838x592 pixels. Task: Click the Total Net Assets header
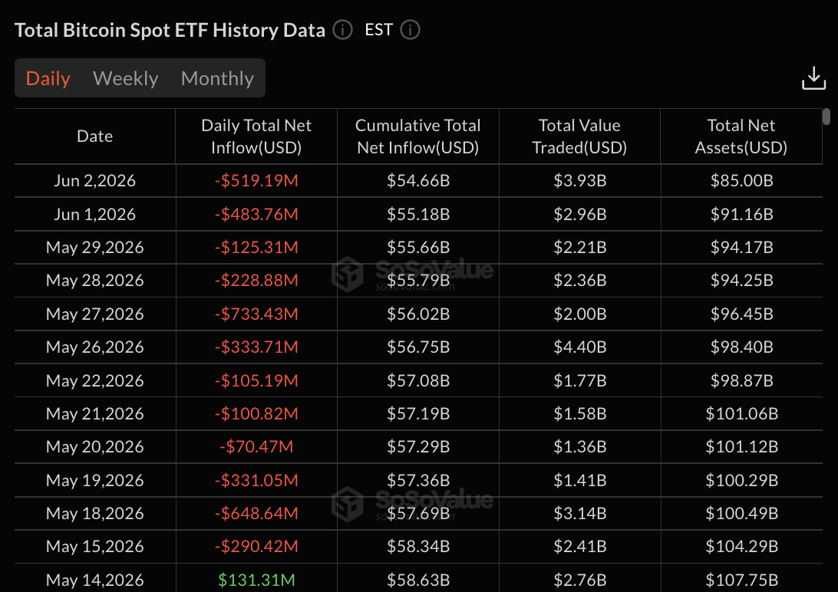pos(741,136)
